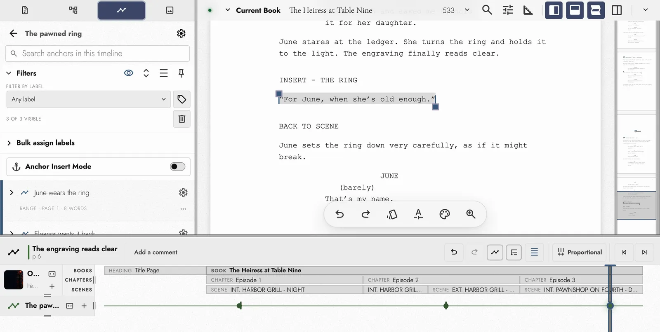
Task: Click the triangle ruler icon
Action: 528,10
